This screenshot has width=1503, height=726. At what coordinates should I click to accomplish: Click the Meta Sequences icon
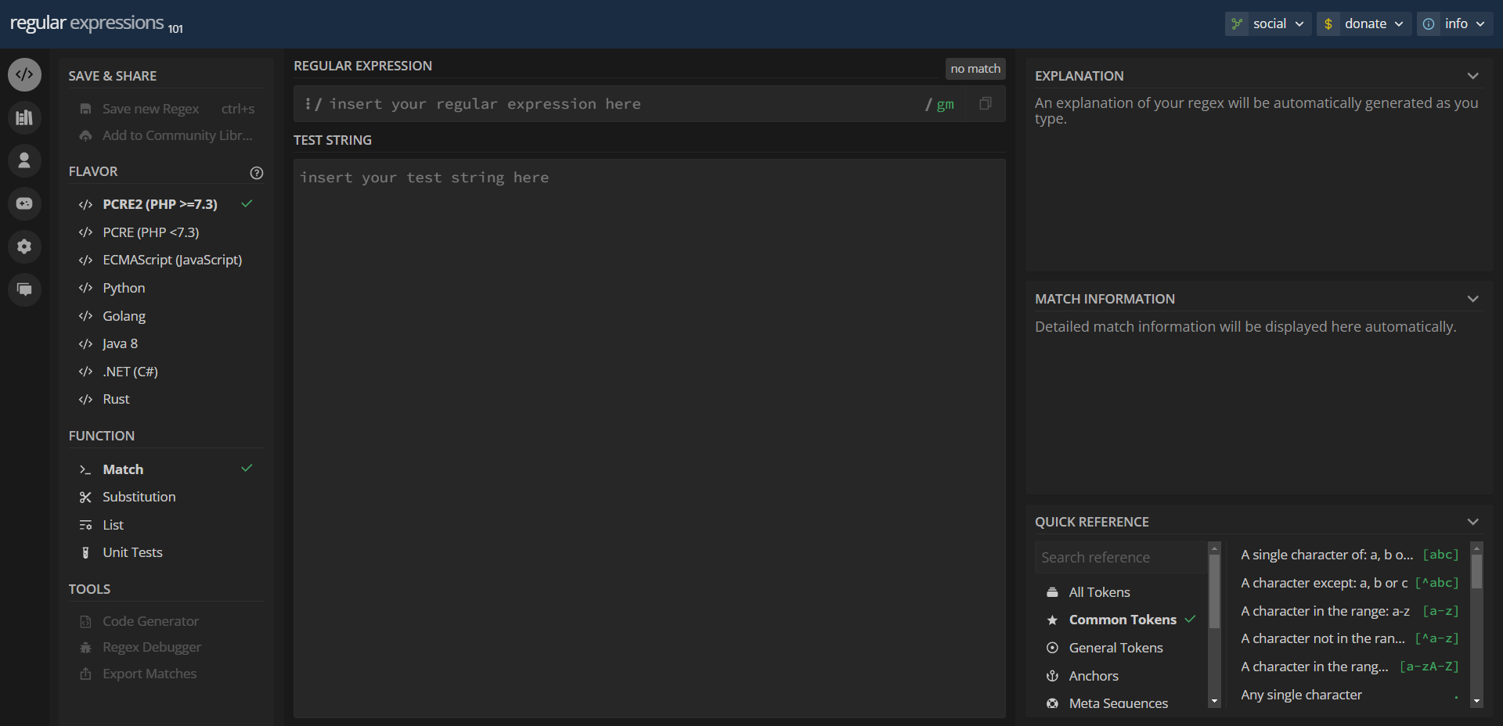tap(1052, 703)
